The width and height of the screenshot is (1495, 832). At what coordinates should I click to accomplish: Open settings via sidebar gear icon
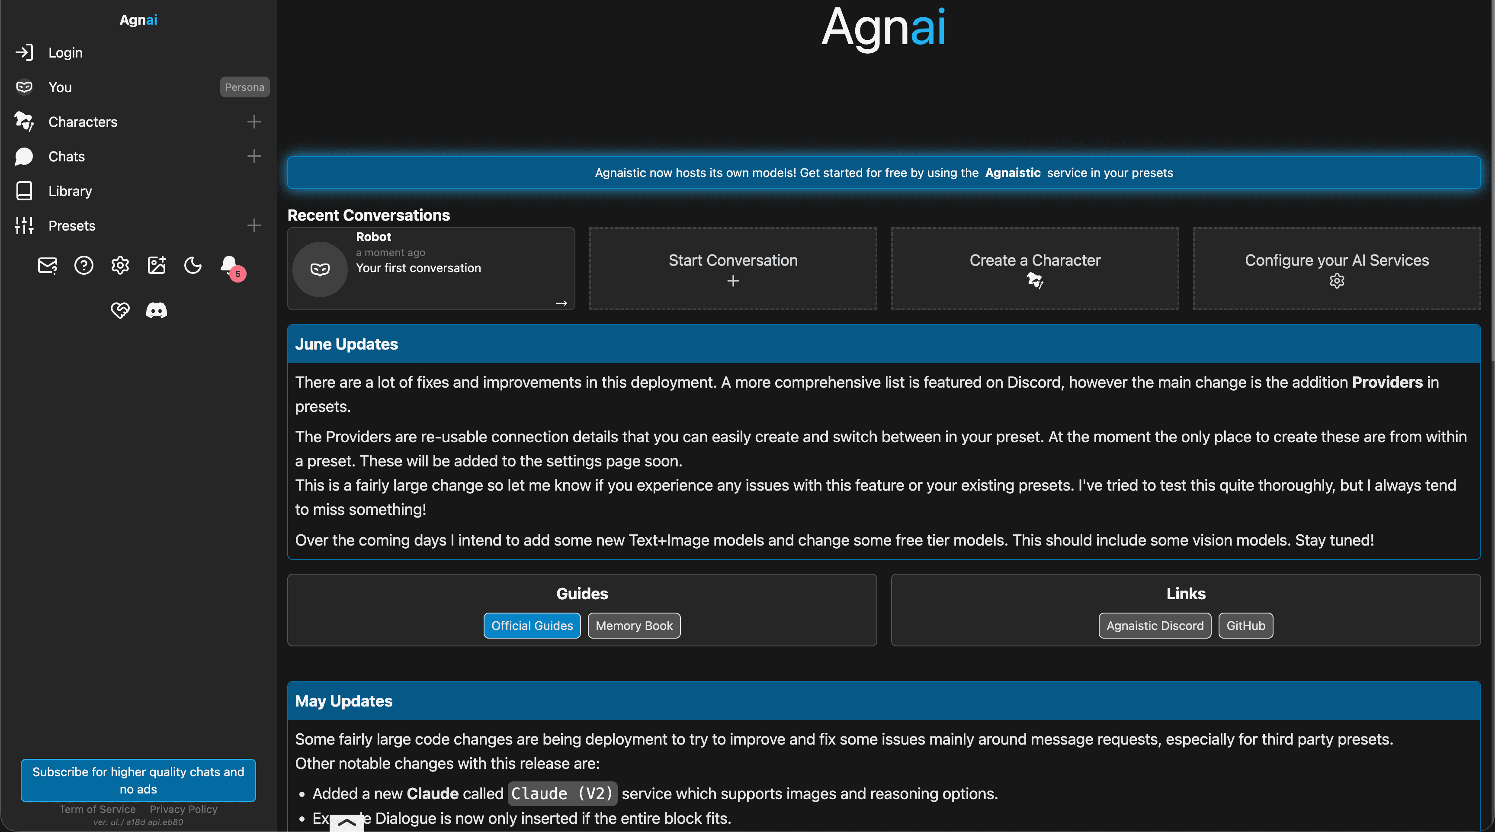pos(120,265)
